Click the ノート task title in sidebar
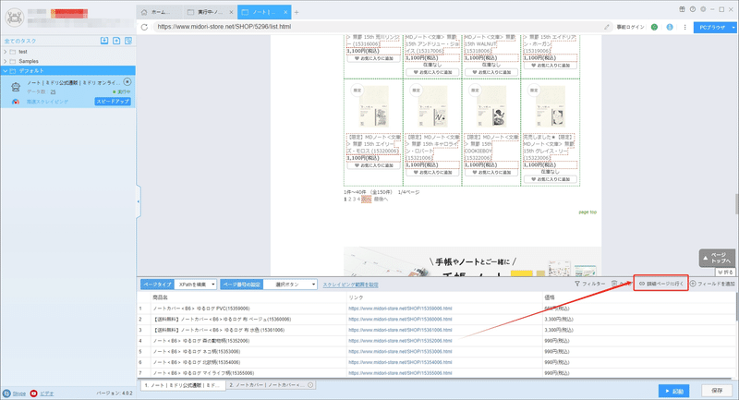Screen dimensions: 739x400 point(73,82)
